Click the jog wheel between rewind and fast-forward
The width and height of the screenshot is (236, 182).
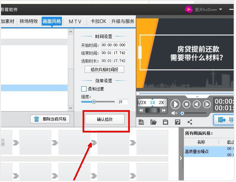[152, 111]
